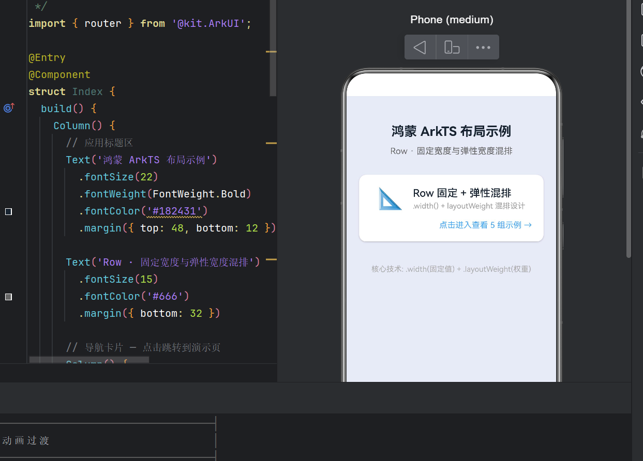
Task: Click Text('Row · 固定宽度与弹性宽度混排') code line
Action: (163, 262)
